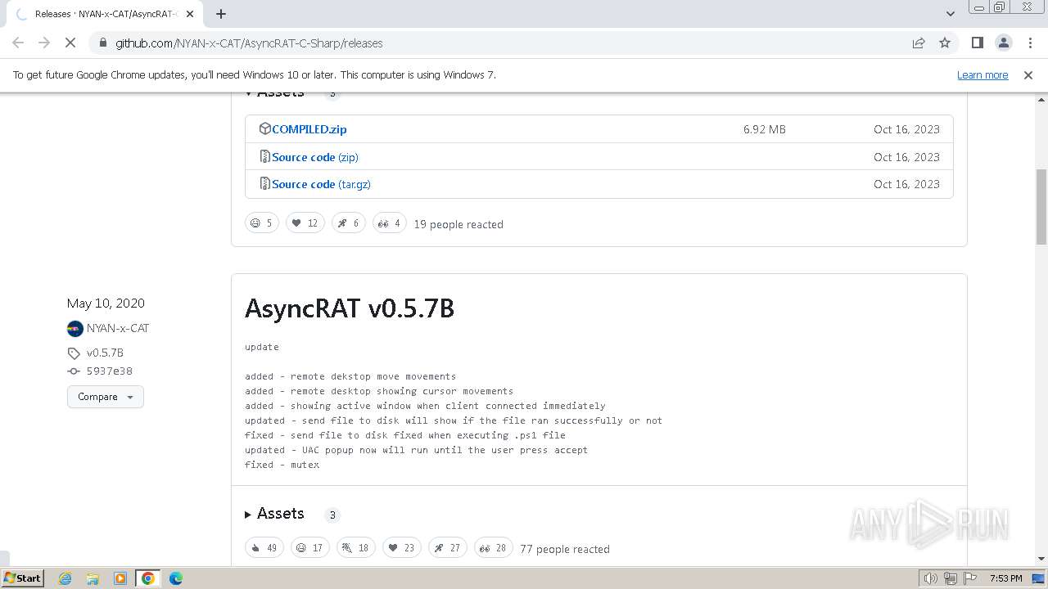Click the laugh reaction with 17
The height and width of the screenshot is (589, 1048).
(x=310, y=547)
